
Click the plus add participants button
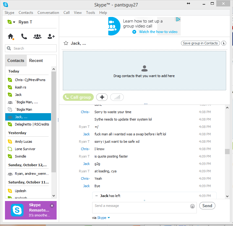tap(102, 97)
